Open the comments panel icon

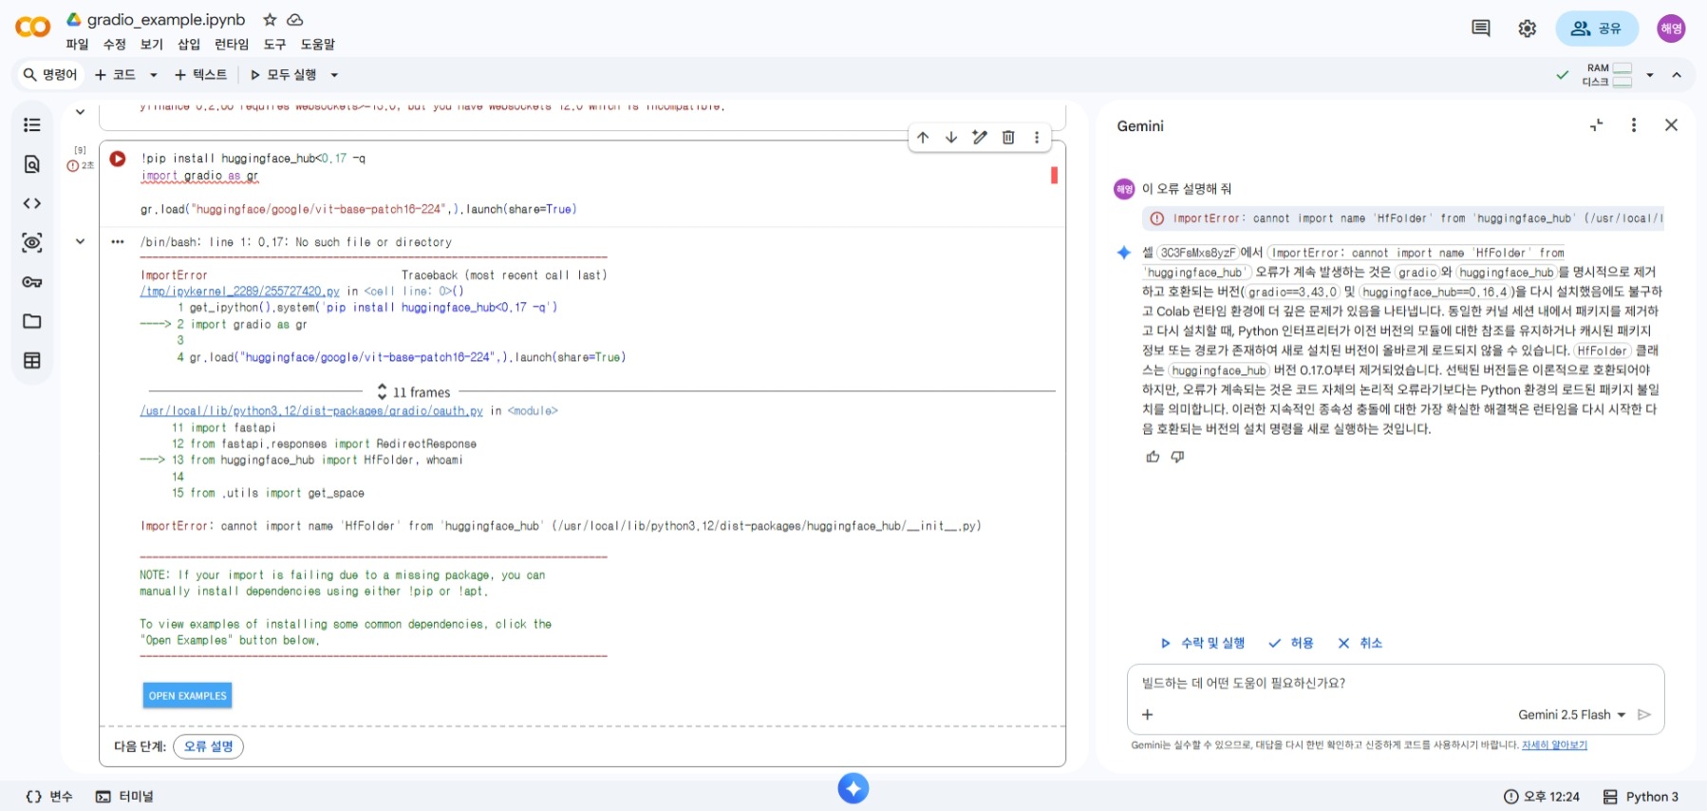[1481, 28]
